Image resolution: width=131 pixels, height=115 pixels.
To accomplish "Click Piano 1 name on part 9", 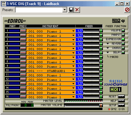I will [54, 66].
